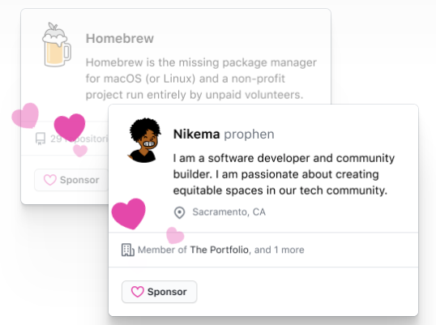Click the prophen username
The height and width of the screenshot is (325, 436).
[249, 135]
